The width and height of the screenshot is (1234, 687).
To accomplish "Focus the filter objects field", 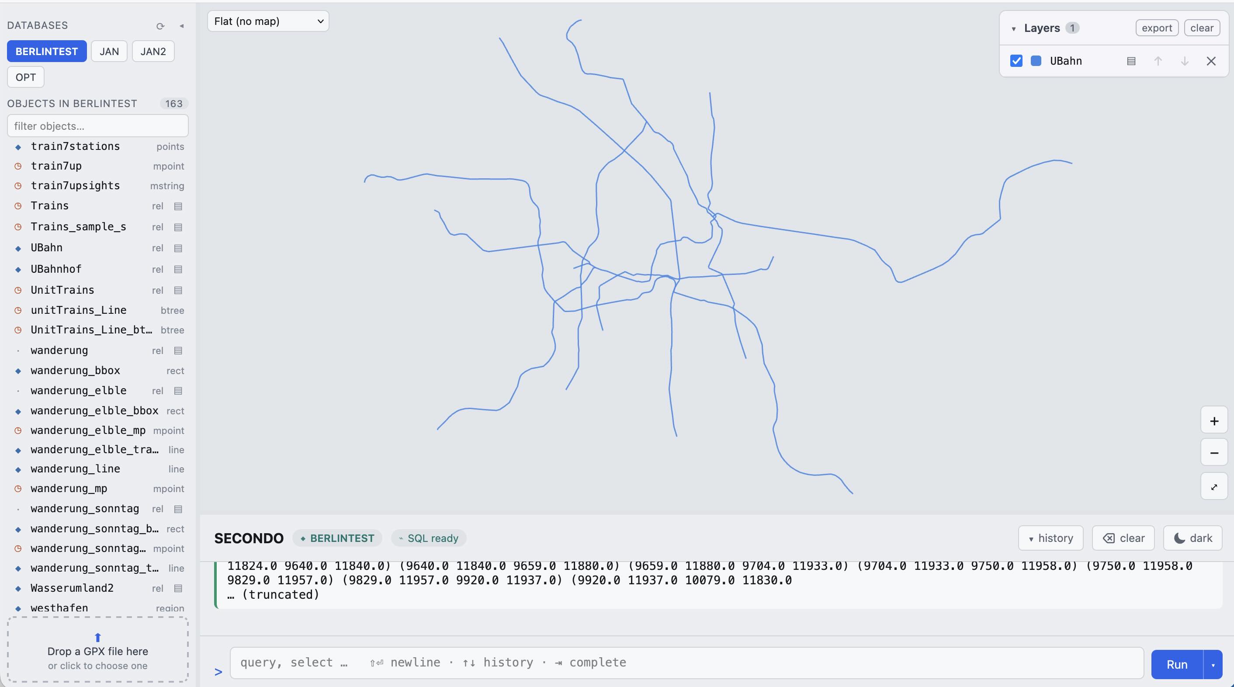I will pyautogui.click(x=98, y=126).
